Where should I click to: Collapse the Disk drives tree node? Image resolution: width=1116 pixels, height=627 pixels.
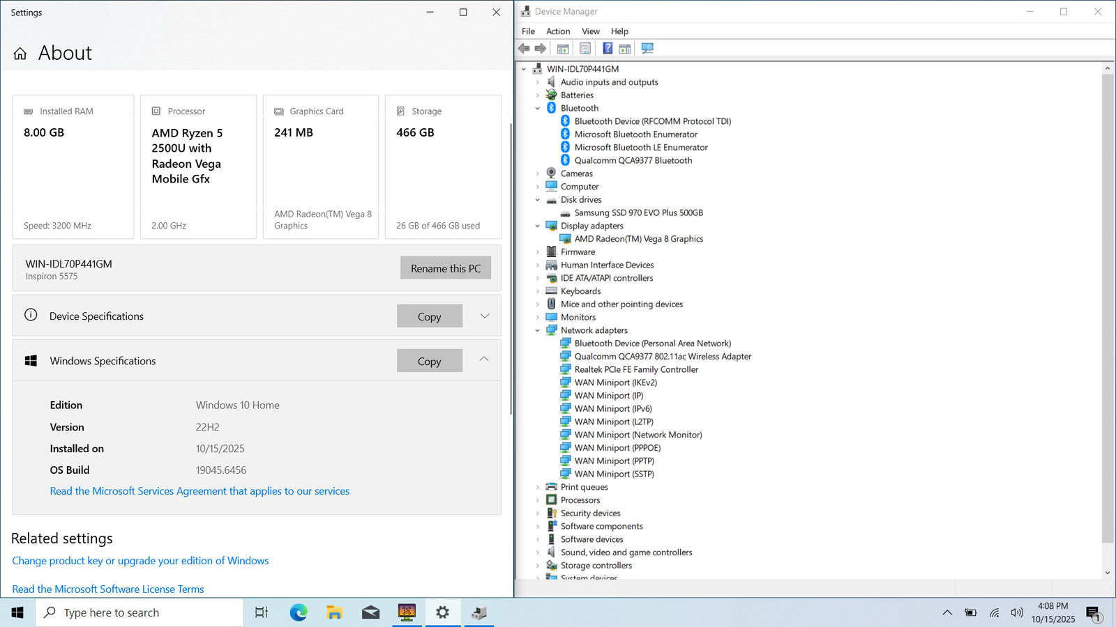pos(538,200)
